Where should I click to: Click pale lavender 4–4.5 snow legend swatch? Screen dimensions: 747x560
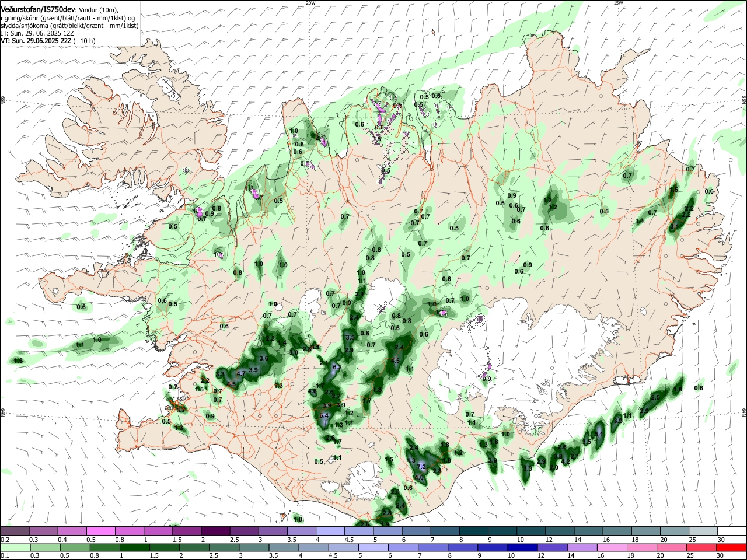(330, 531)
